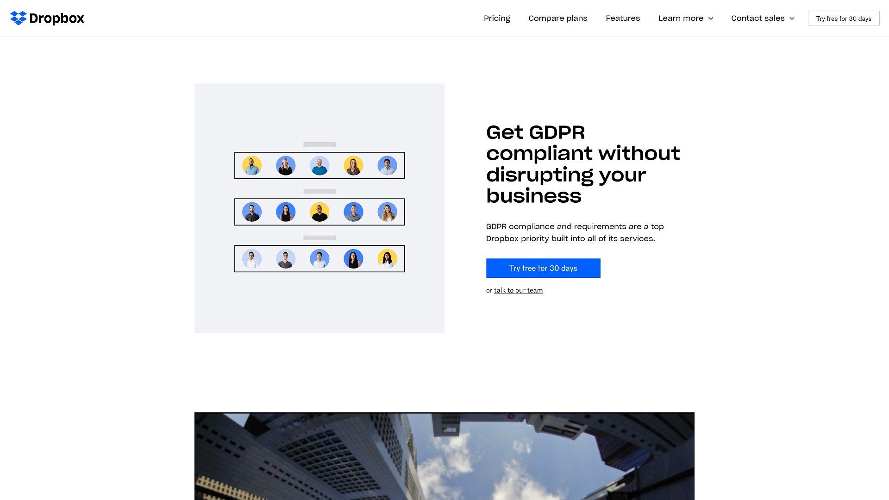Expand the Contact sales navigation item
889x500 pixels.
763,19
